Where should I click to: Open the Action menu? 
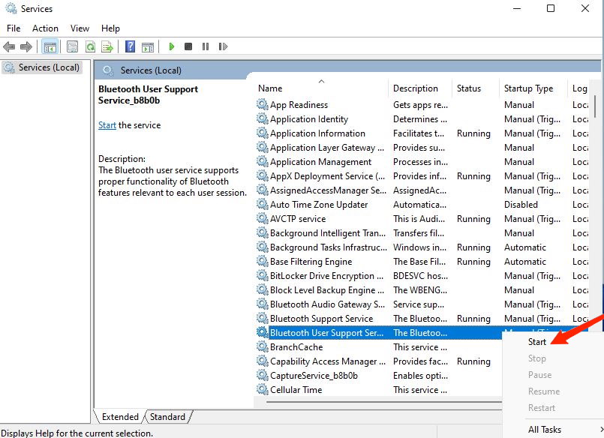[45, 28]
